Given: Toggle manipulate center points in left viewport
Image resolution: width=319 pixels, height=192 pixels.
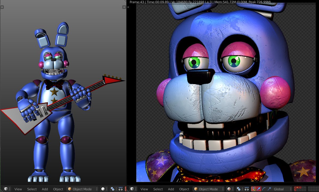Looking at the screenshot, I should (121, 189).
